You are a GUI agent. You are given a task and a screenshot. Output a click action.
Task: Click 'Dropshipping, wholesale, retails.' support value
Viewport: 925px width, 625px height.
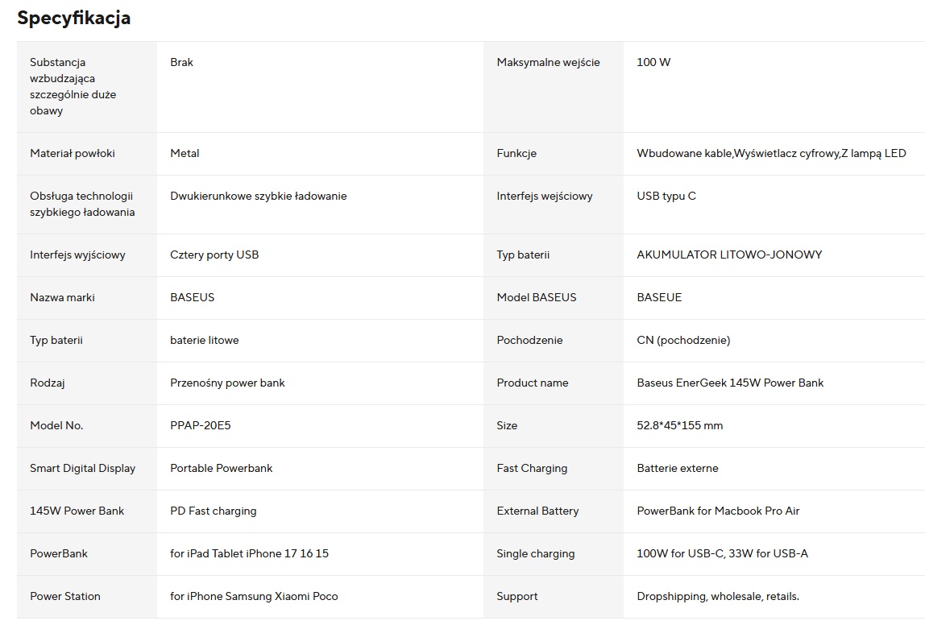click(718, 596)
